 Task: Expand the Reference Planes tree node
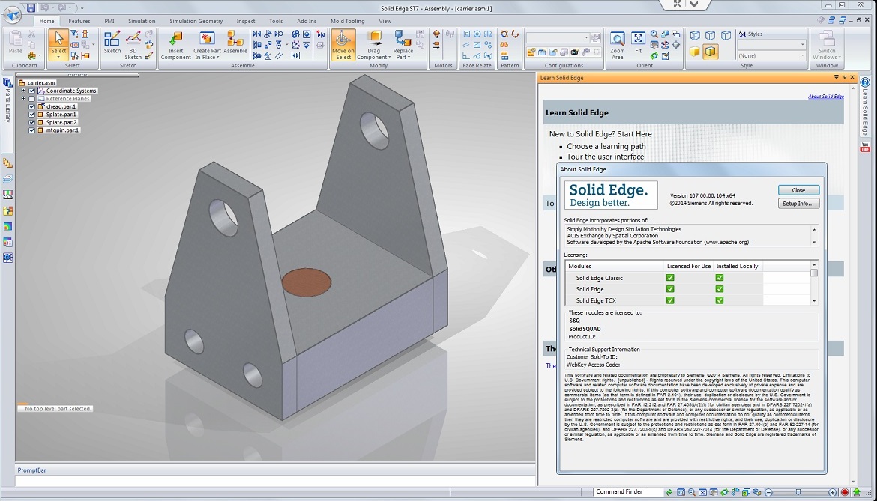tap(23, 98)
